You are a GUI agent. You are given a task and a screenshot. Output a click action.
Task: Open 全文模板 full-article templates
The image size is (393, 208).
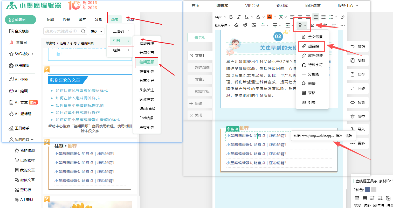coord(19,31)
